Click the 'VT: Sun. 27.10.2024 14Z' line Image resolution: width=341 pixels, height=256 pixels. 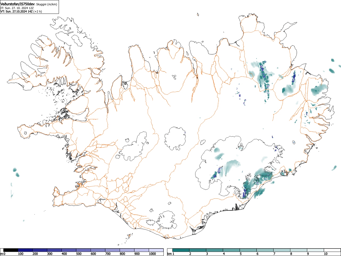point(17,11)
